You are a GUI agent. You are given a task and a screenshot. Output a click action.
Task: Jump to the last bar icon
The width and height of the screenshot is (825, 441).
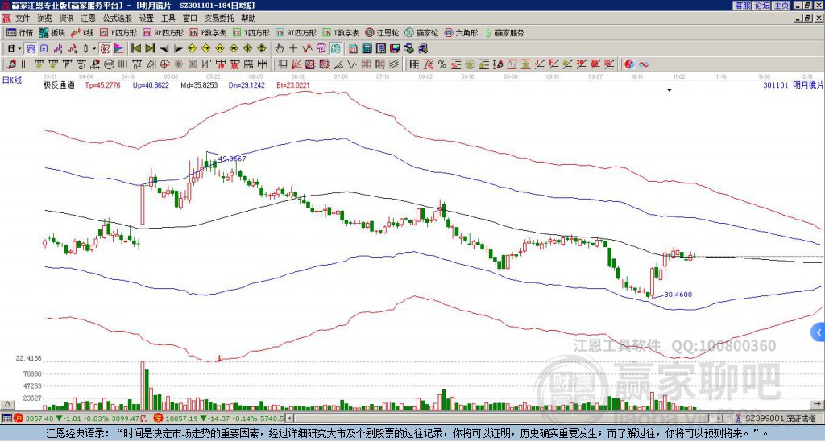pos(150,49)
